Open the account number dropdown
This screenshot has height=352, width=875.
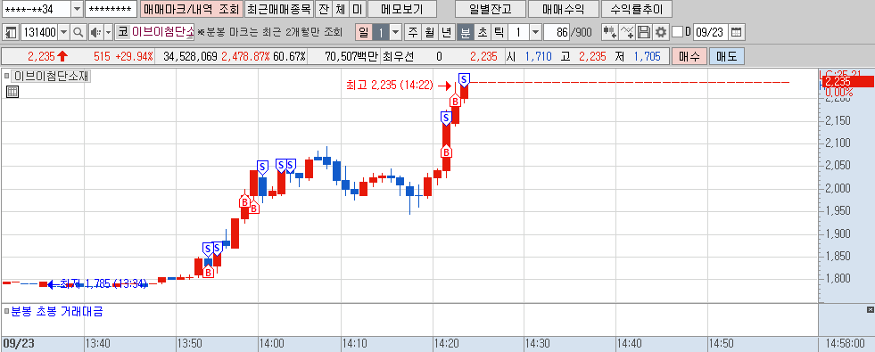[x=77, y=9]
